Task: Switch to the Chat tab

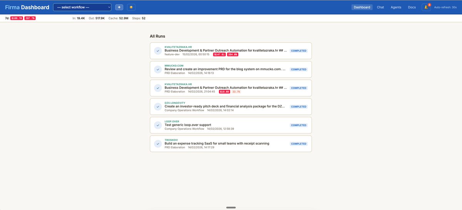Action: point(380,7)
